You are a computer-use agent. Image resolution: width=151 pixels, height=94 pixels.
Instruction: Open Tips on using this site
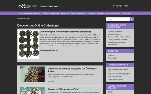tap(115, 79)
